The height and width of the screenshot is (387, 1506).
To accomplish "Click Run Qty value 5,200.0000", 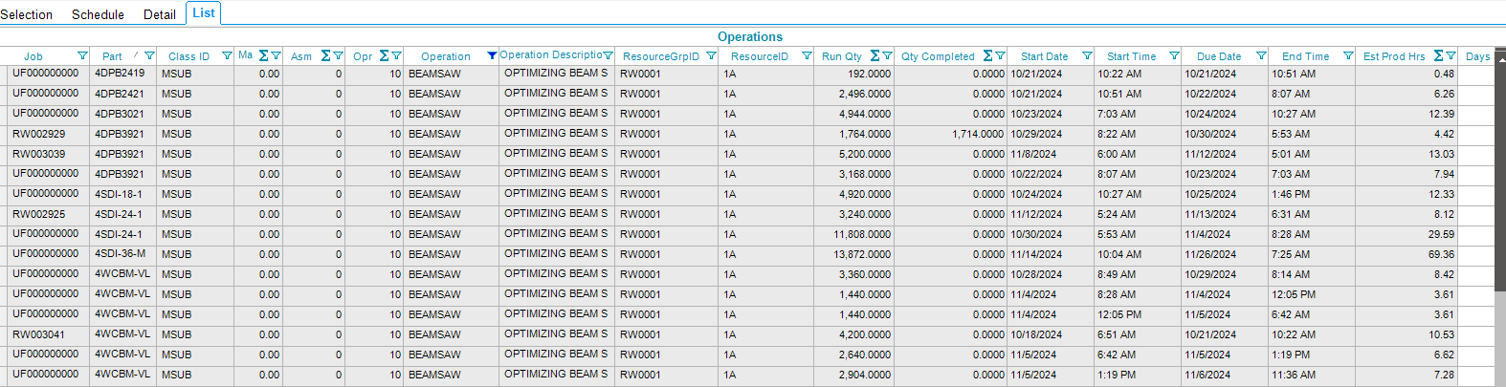I will tap(865, 154).
